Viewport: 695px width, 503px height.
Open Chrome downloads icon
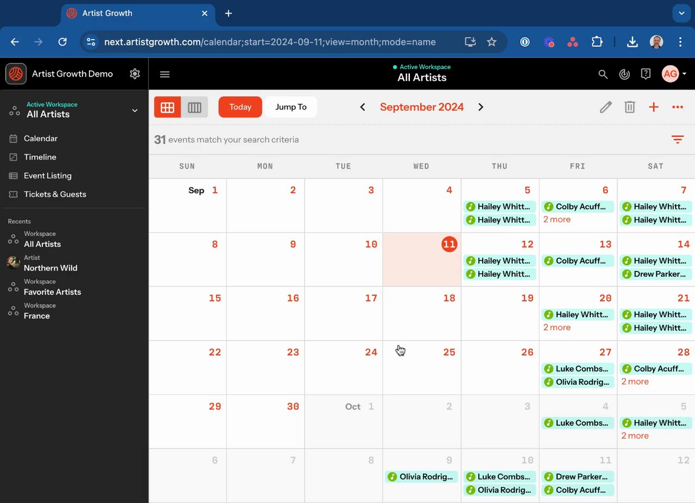tap(633, 42)
